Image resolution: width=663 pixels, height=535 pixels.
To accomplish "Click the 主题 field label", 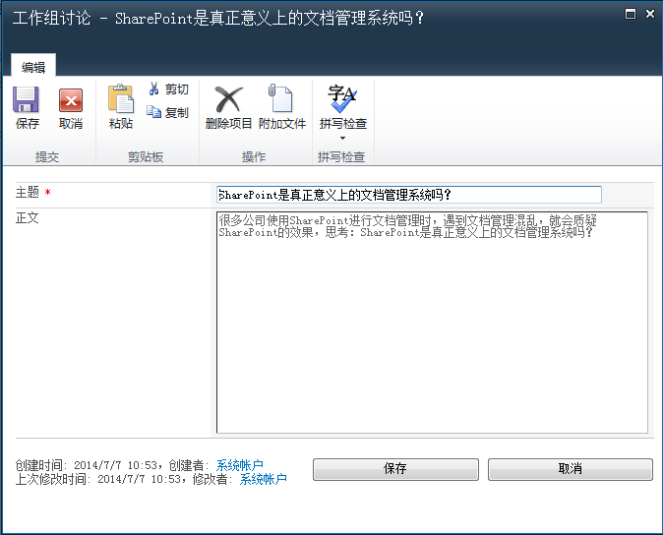I will [28, 193].
